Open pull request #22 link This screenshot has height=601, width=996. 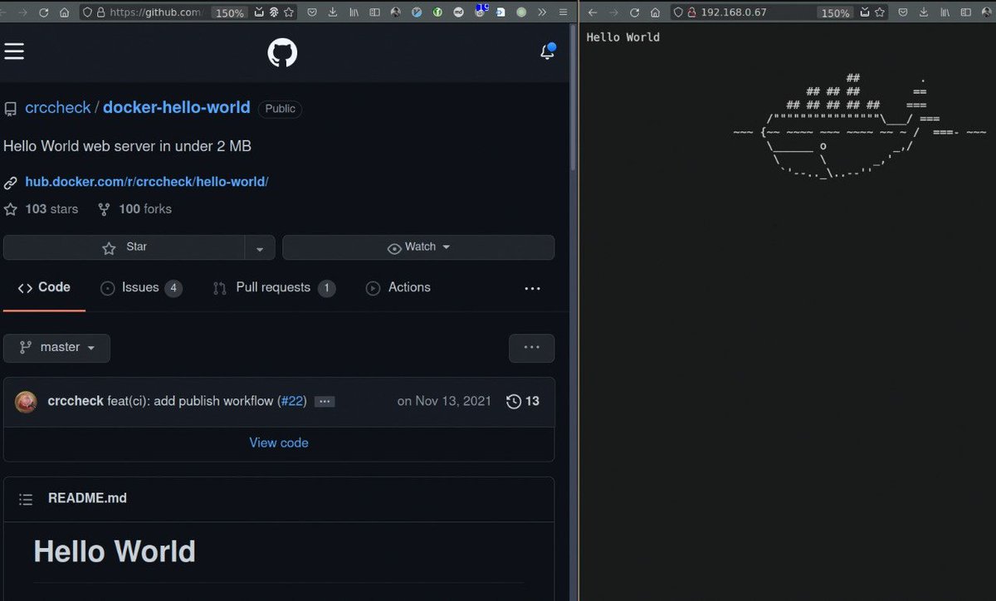[291, 401]
